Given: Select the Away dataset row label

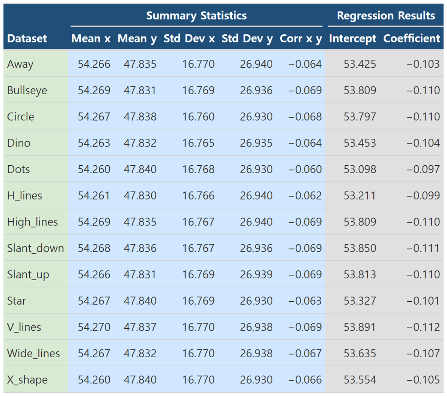Looking at the screenshot, I should 20,64.
